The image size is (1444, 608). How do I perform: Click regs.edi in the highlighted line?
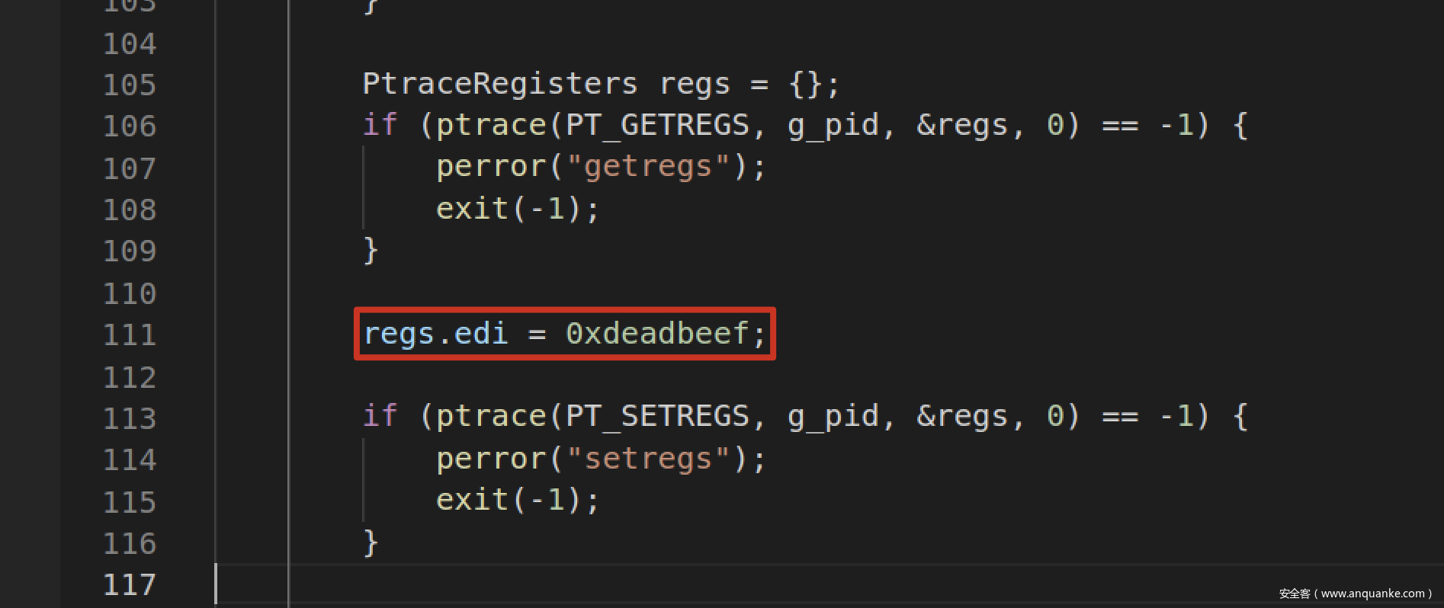click(x=435, y=334)
